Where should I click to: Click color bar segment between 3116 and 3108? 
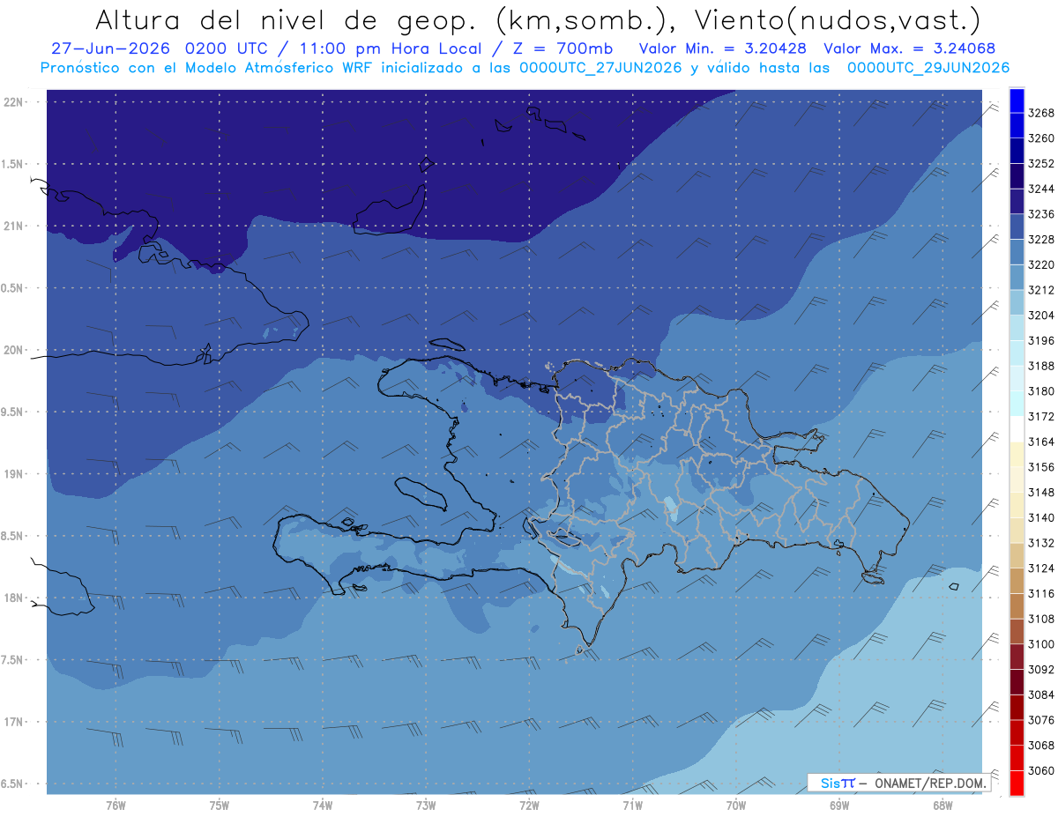pyautogui.click(x=1017, y=605)
